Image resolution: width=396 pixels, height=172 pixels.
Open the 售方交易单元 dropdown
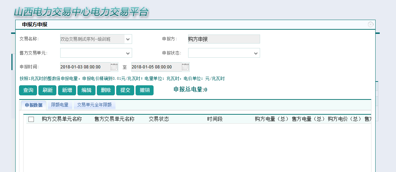point(128,53)
